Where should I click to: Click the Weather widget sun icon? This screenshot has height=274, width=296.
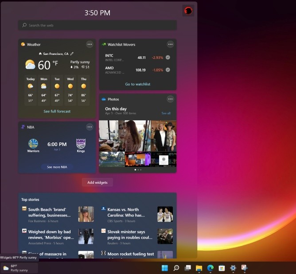23,44
